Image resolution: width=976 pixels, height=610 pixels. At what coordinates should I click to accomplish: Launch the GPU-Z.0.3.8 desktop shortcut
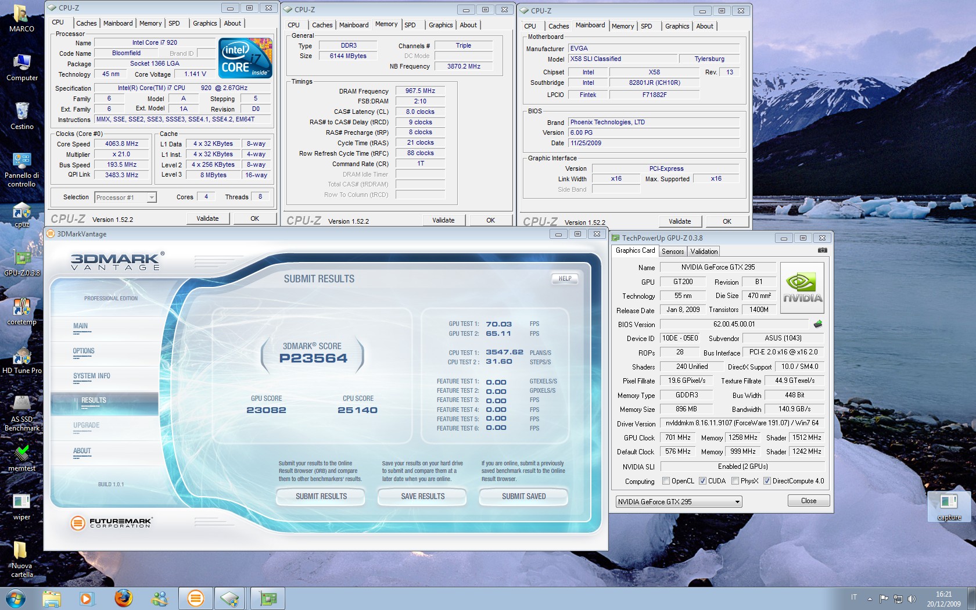click(x=22, y=263)
